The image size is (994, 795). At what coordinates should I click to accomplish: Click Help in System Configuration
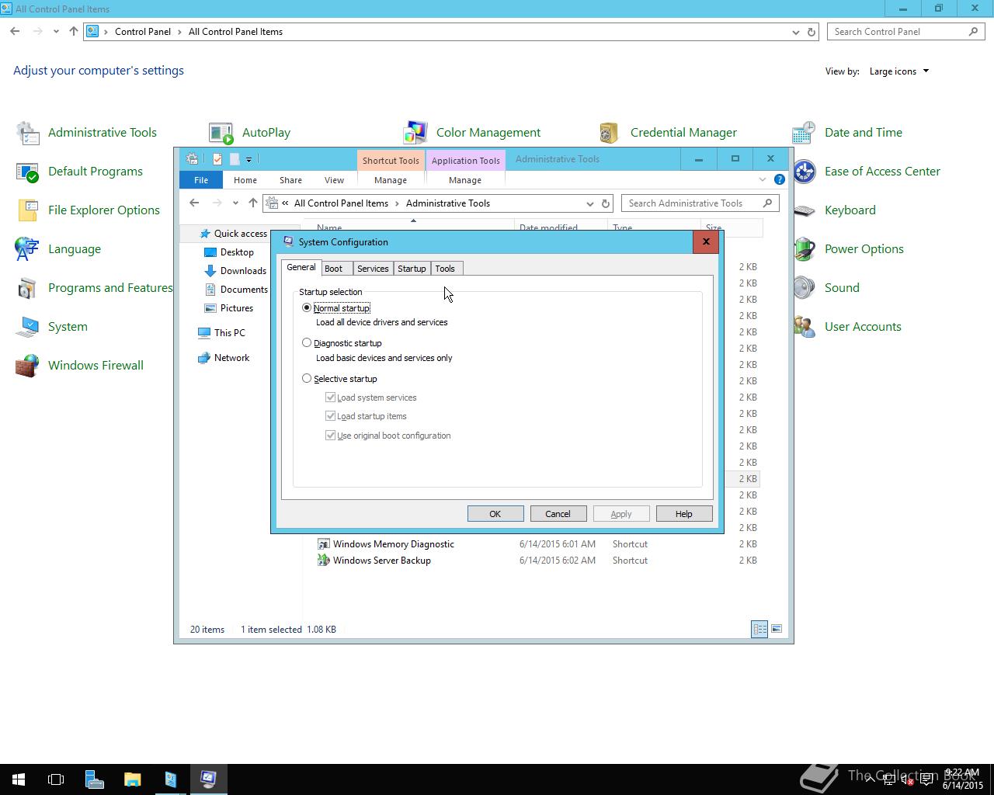click(x=683, y=514)
